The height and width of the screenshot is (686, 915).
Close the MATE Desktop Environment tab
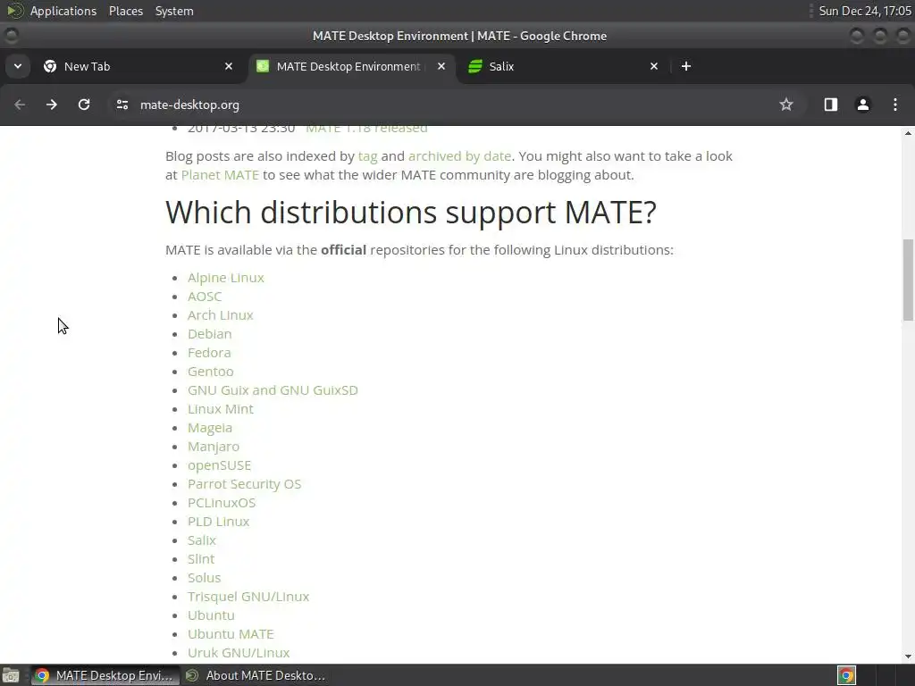(441, 66)
